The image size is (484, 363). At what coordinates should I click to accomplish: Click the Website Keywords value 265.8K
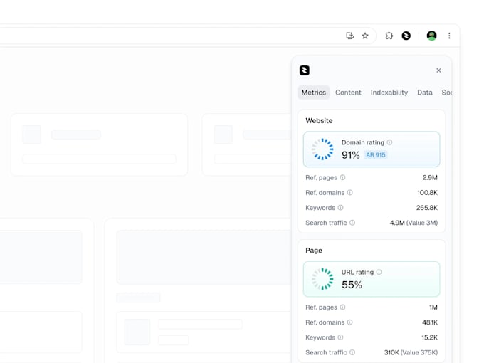pyautogui.click(x=427, y=207)
